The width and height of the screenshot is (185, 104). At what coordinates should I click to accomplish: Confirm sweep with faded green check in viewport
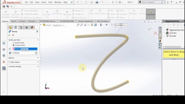point(149,29)
